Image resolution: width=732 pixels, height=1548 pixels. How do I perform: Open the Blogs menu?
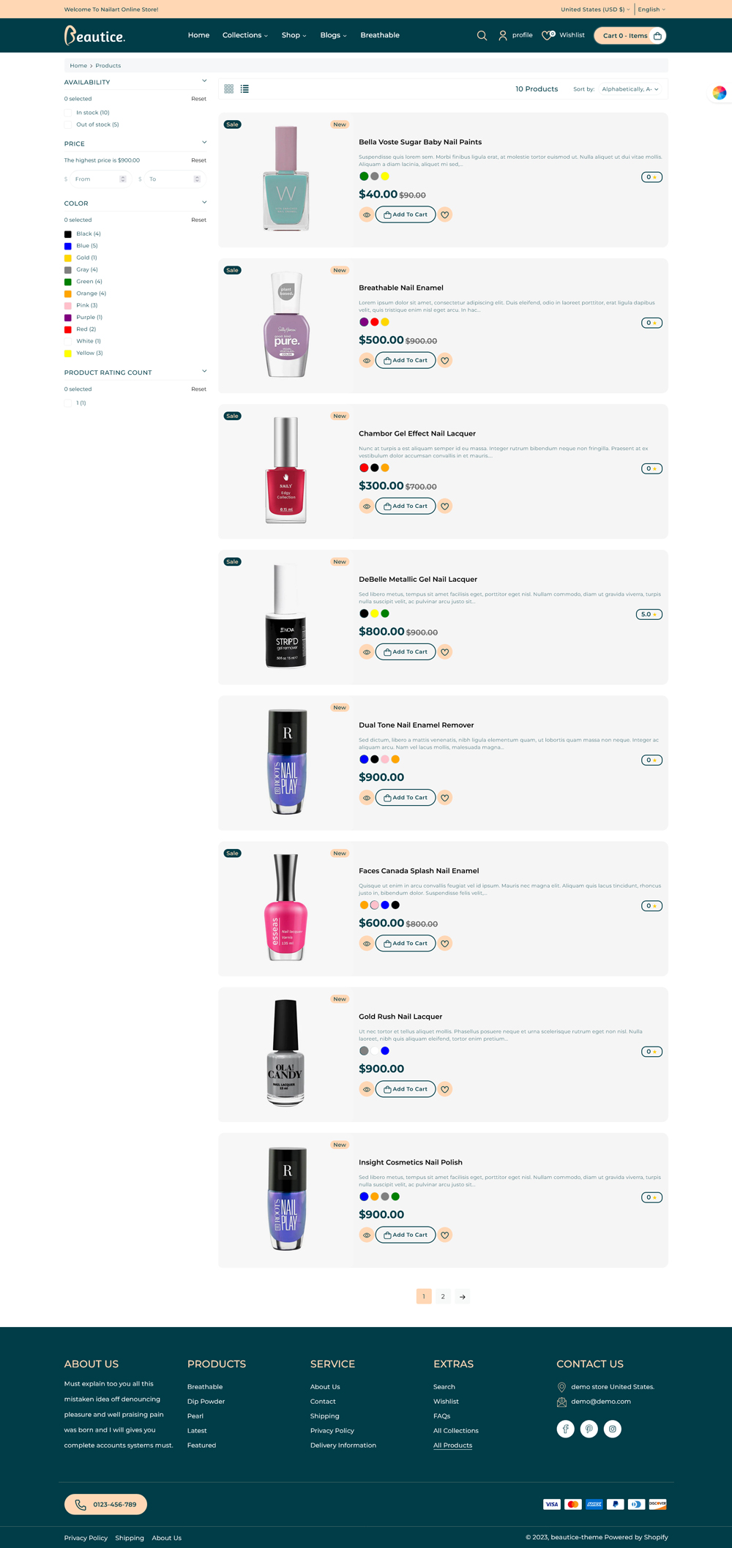(x=333, y=35)
